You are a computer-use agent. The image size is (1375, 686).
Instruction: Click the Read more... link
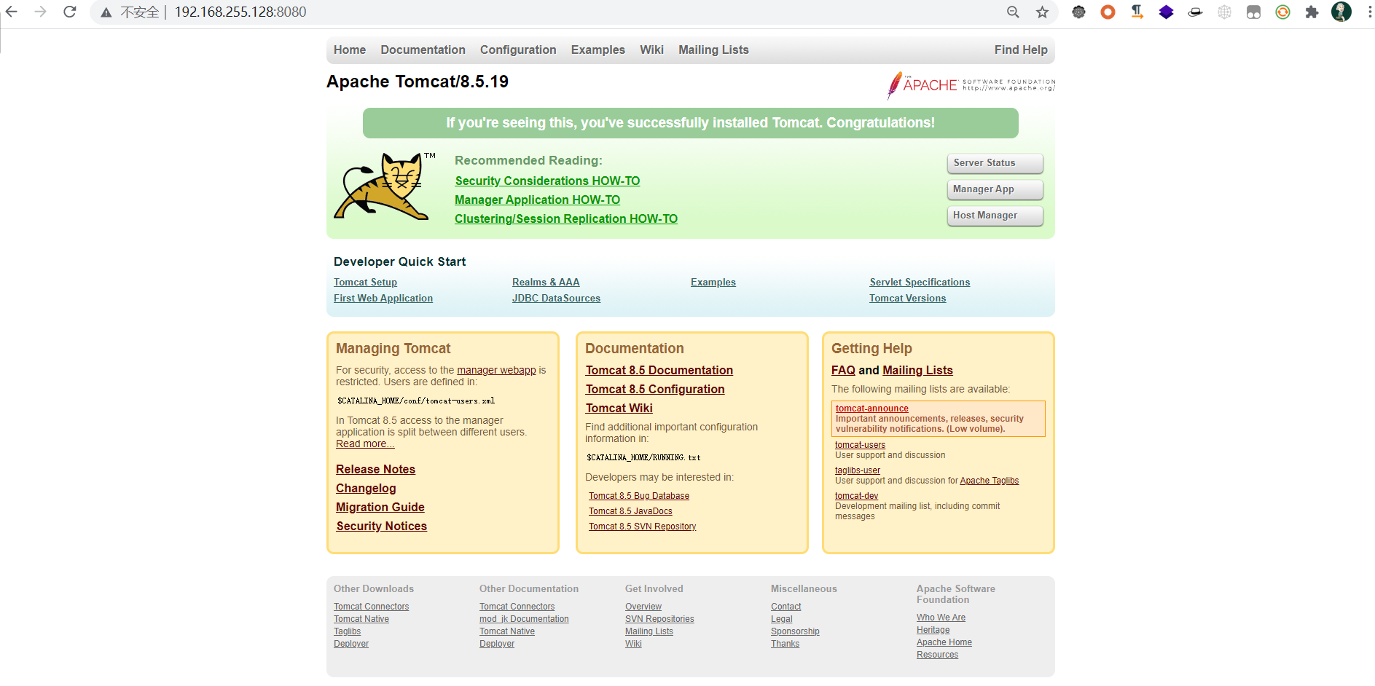pyautogui.click(x=365, y=443)
